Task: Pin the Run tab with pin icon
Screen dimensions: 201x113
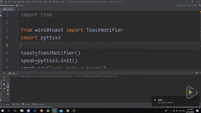Action: coord(4,89)
